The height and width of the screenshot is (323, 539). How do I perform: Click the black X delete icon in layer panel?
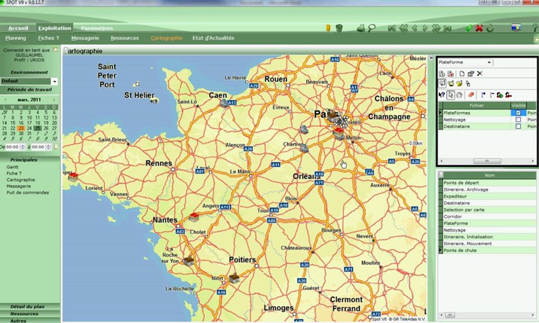pyautogui.click(x=480, y=74)
